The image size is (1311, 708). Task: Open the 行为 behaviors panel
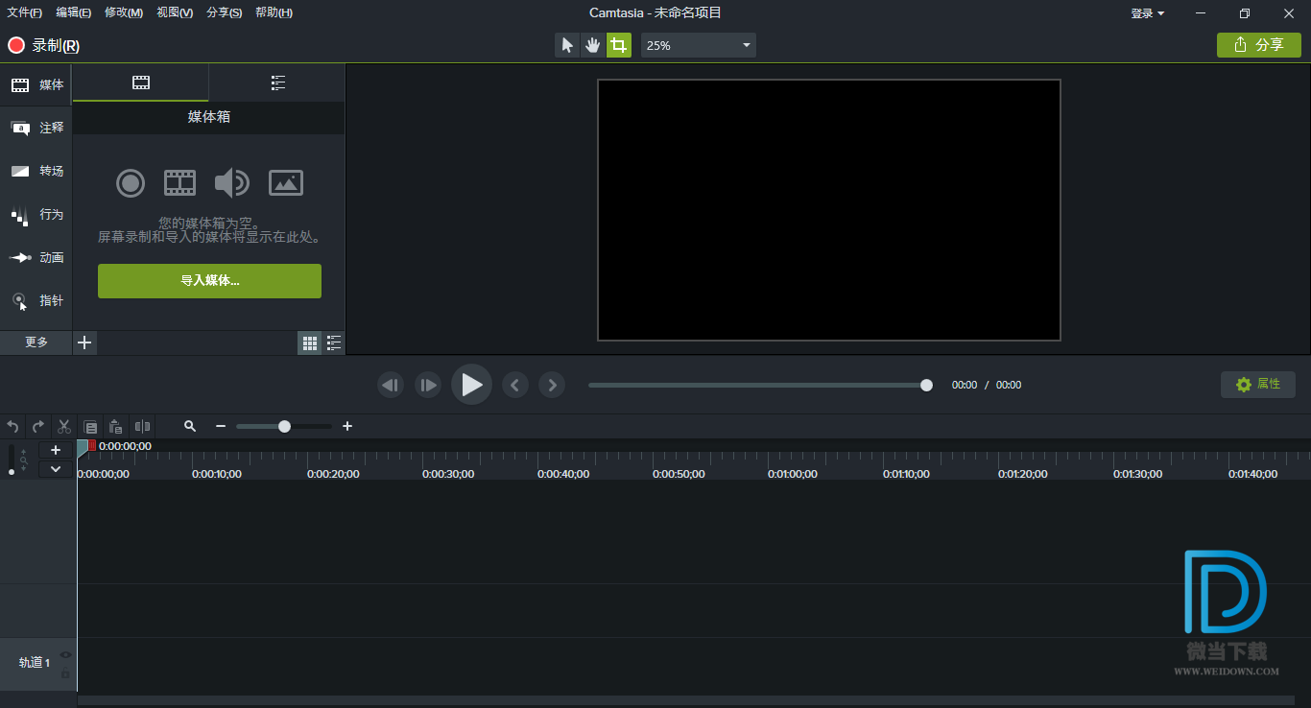tap(36, 215)
